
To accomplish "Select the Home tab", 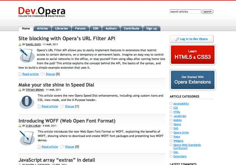I will [26, 28].
